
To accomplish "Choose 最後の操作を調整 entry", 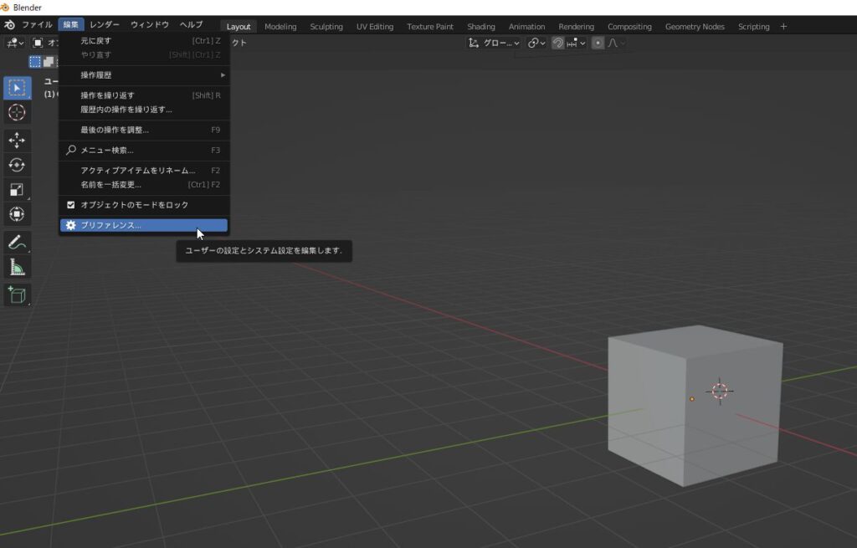I will coord(144,130).
